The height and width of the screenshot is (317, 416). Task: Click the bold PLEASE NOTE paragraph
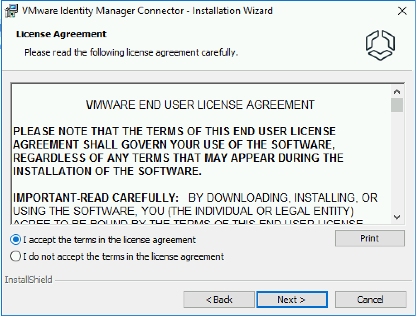(178, 151)
